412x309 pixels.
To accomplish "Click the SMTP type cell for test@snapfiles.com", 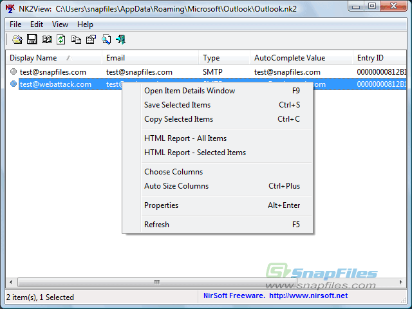I will [212, 72].
